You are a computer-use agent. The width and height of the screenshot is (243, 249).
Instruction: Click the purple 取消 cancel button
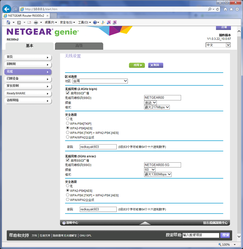pos(156,65)
